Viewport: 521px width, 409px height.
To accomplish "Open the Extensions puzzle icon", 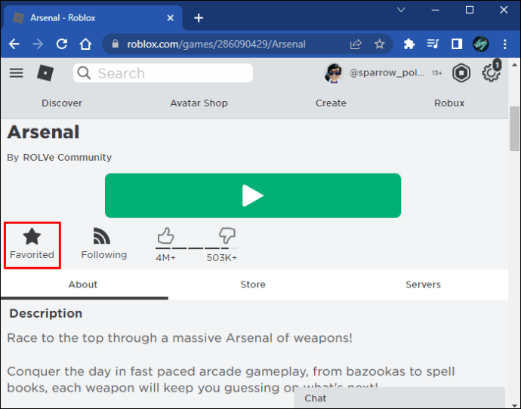I will pos(409,44).
